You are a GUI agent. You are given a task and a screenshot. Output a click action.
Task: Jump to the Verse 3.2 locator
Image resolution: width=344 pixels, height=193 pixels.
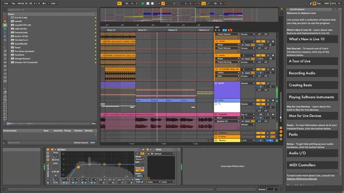(173, 30)
